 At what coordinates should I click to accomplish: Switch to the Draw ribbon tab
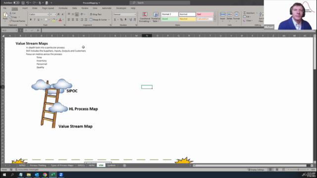[35, 8]
